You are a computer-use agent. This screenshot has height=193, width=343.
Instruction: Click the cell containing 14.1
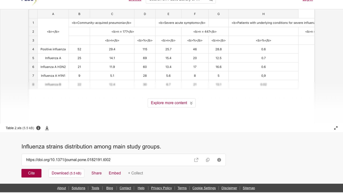(112, 58)
